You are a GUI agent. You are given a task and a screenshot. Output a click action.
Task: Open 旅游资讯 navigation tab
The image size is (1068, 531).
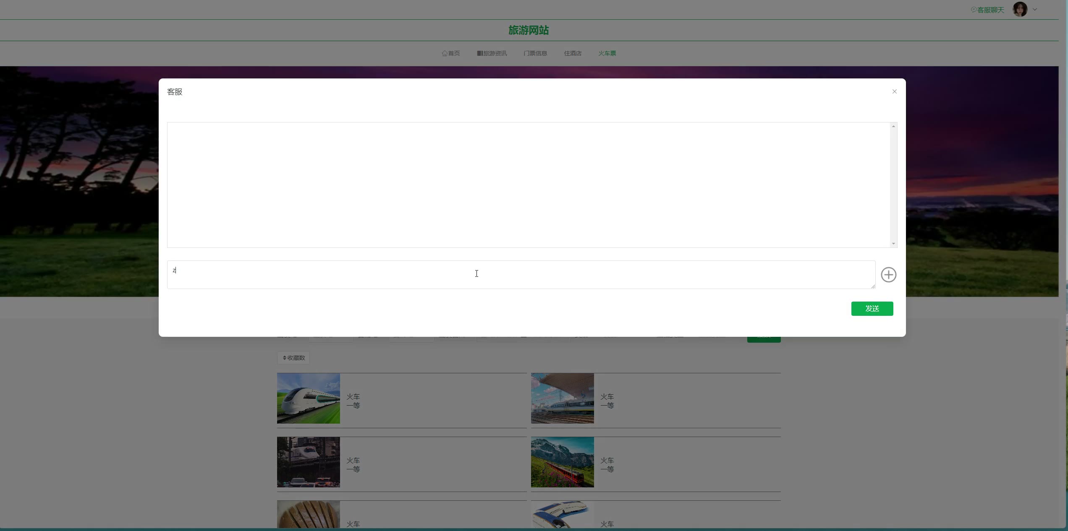point(492,53)
